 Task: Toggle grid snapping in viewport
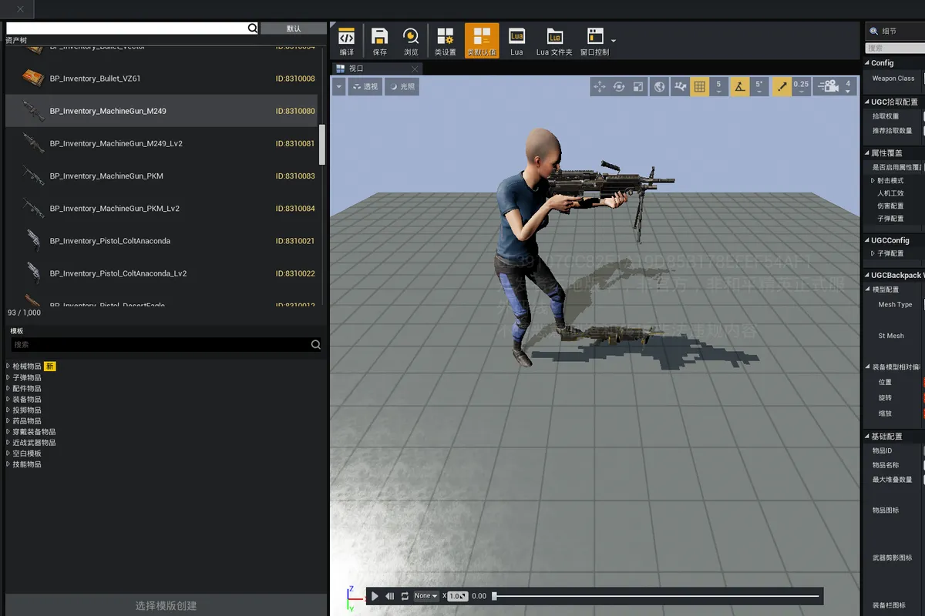click(x=700, y=86)
